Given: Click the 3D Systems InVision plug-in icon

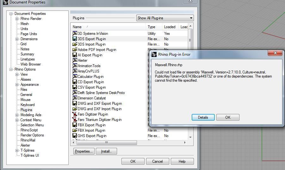Looking at the screenshot, I should [x=75, y=34].
